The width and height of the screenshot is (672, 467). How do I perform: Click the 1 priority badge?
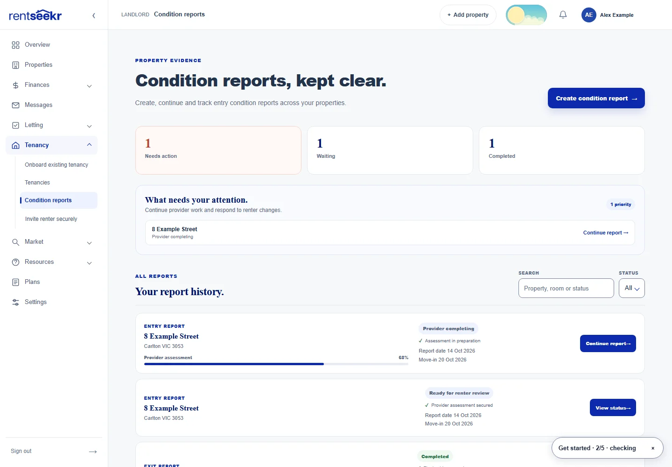(621, 205)
